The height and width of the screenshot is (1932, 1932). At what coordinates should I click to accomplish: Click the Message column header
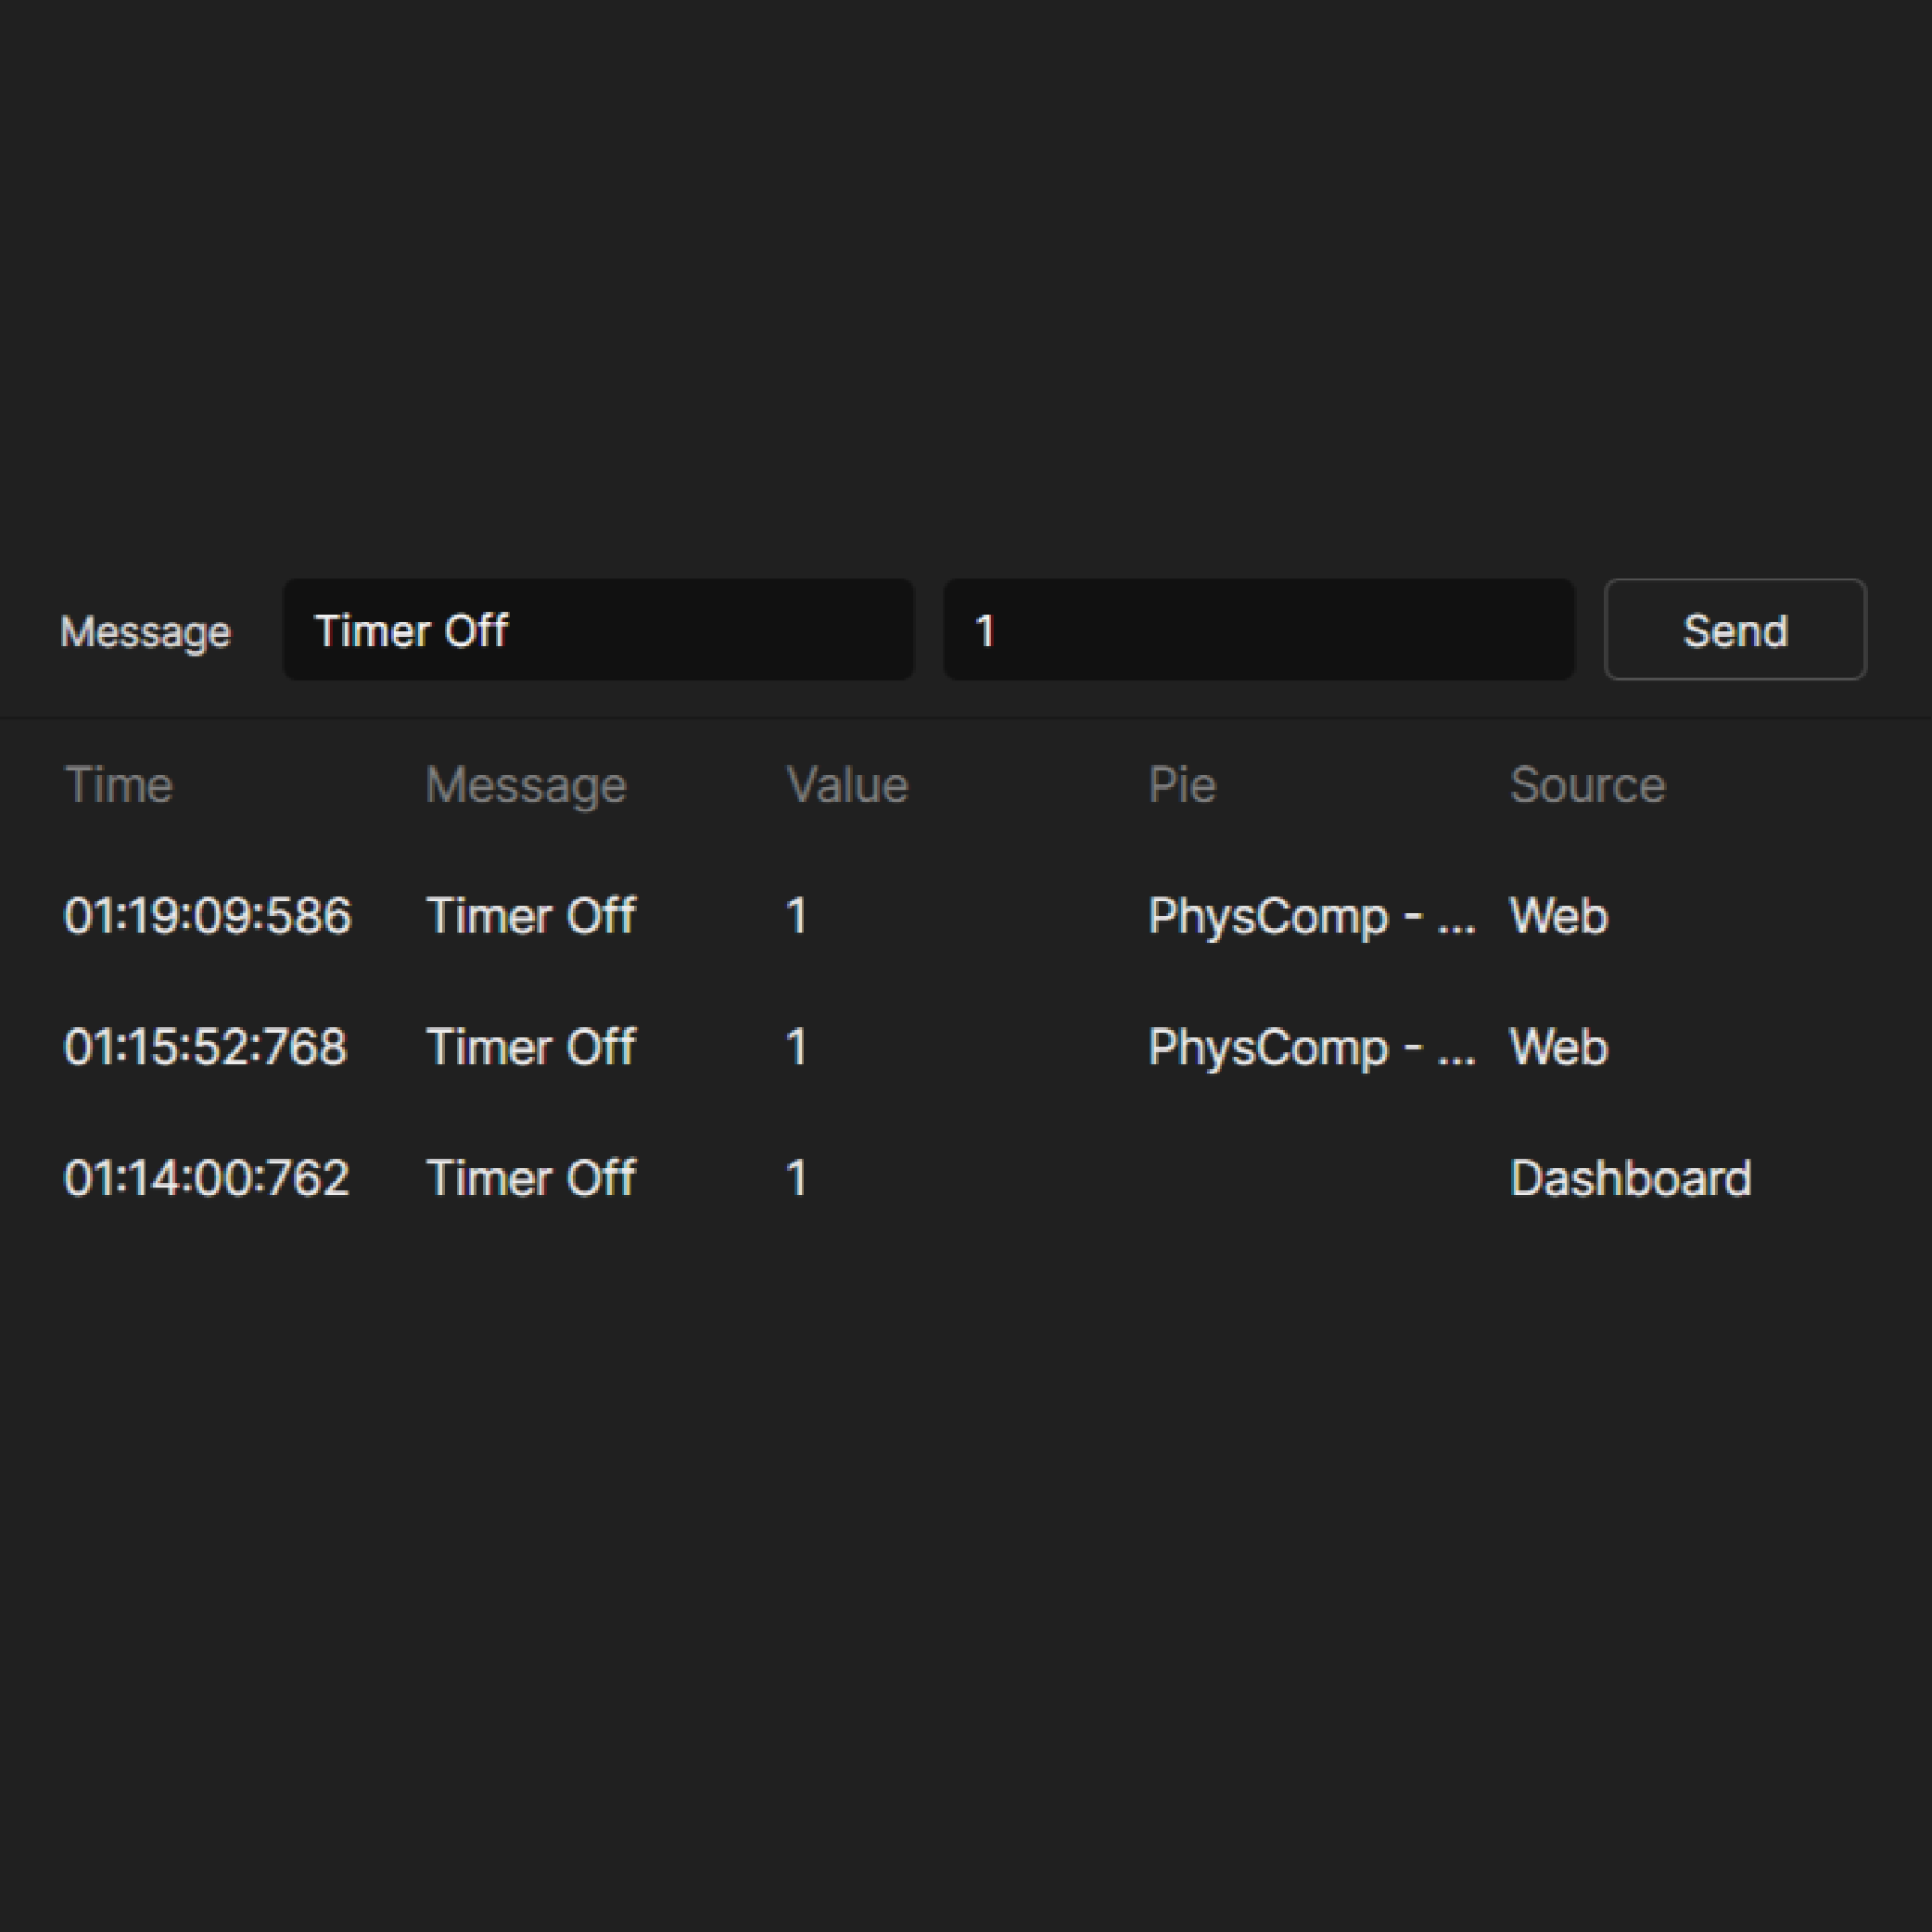tap(525, 785)
